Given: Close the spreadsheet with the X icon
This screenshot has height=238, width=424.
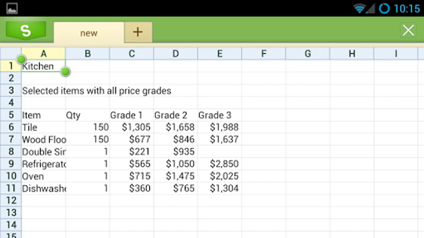Looking at the screenshot, I should click(408, 30).
